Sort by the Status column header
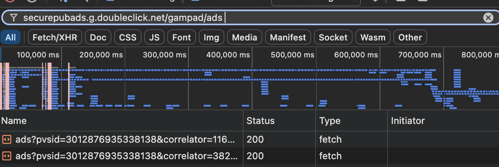499x167 pixels. coord(280,120)
